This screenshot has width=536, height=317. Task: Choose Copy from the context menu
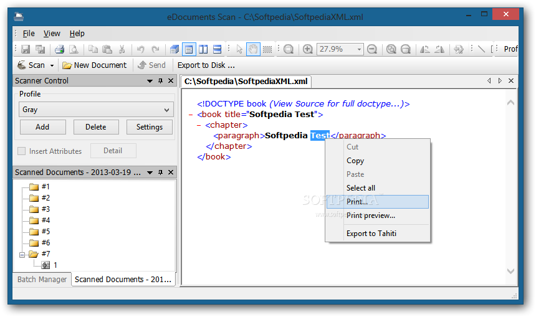(378, 161)
